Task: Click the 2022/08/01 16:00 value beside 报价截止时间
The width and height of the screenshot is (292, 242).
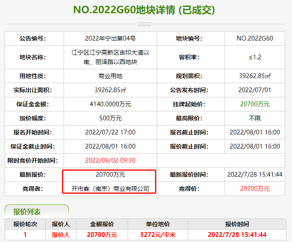Action: click(x=255, y=146)
